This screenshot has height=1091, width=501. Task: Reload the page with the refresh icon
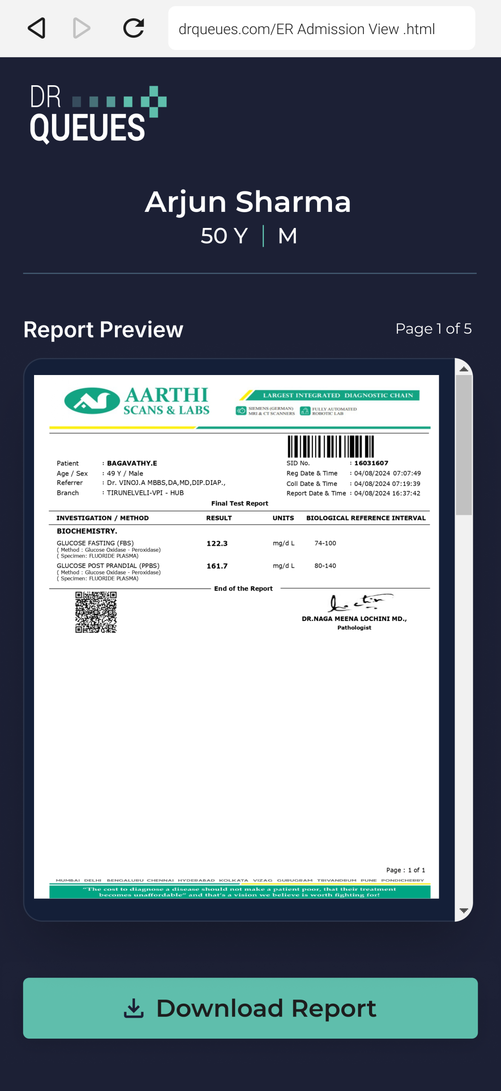point(134,29)
